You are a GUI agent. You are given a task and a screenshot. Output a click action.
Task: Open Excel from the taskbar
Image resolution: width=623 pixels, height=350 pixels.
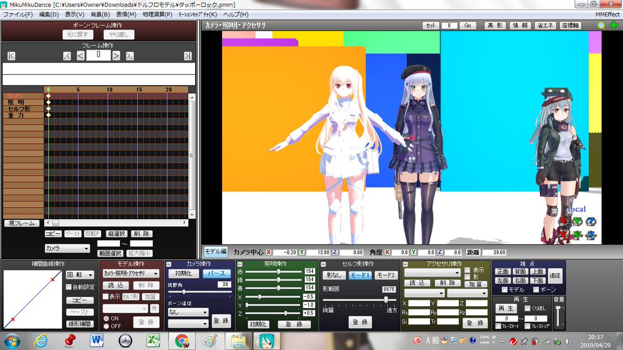click(153, 341)
